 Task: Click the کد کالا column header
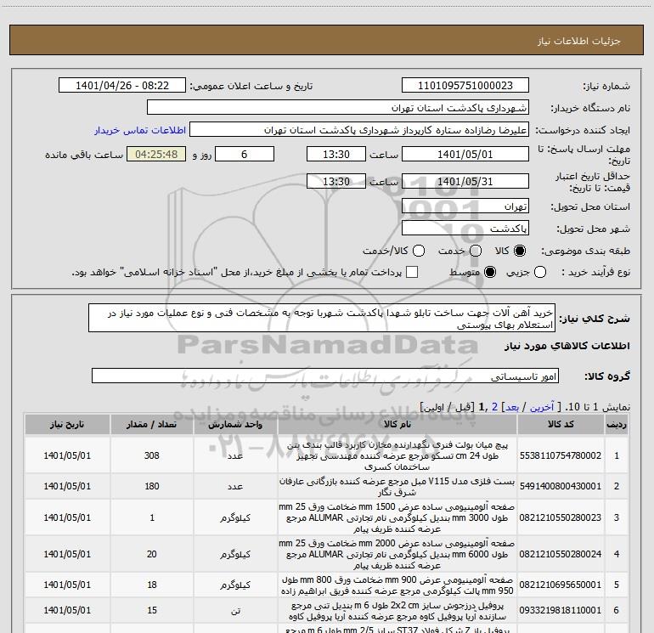click(x=561, y=424)
